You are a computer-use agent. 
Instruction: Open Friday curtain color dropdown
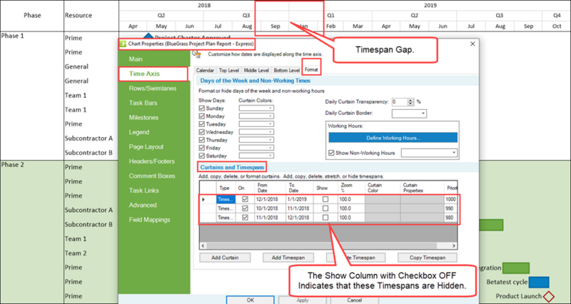[x=256, y=148]
